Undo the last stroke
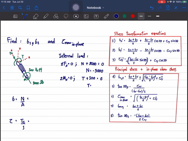 152,8
